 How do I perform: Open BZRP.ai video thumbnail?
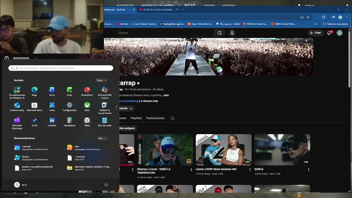[282, 150]
